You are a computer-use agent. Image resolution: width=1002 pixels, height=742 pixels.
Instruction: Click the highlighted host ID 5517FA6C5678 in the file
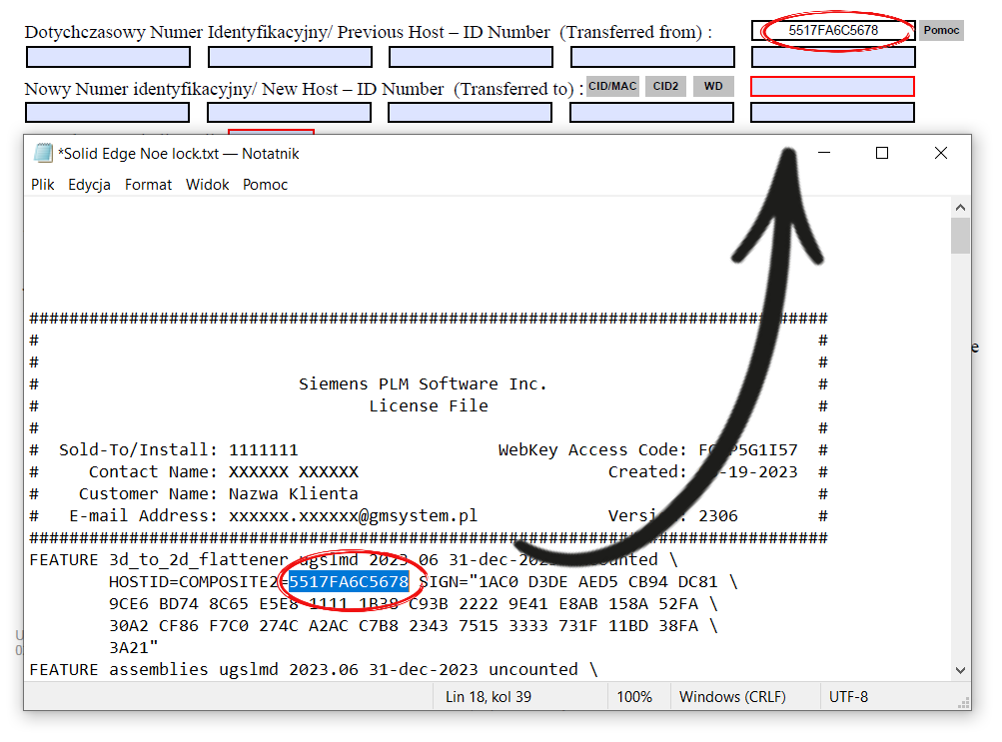(x=349, y=582)
